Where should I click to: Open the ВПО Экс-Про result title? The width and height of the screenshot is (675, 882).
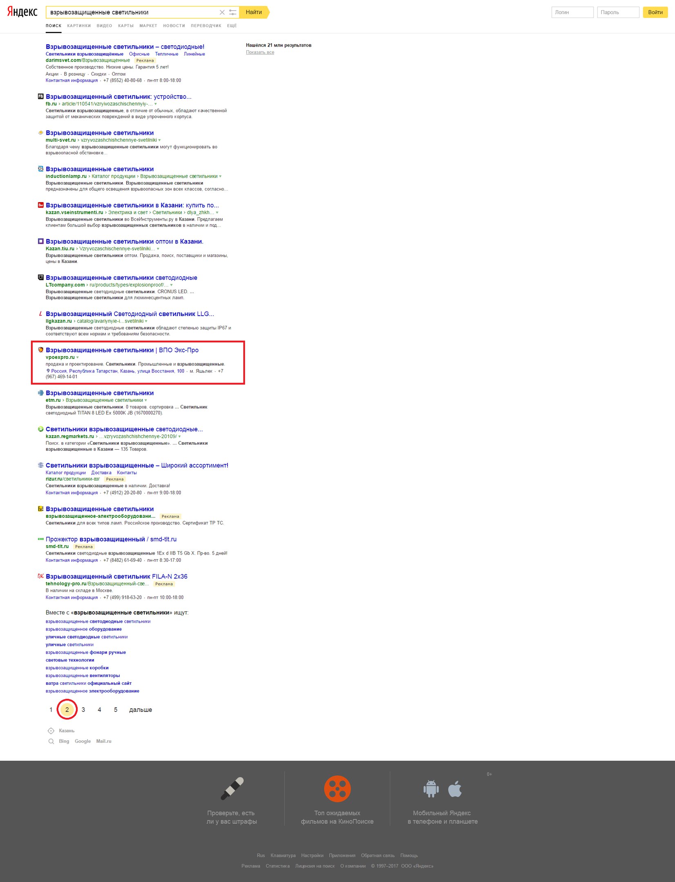(122, 350)
